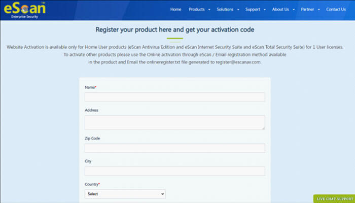The image size is (355, 203).
Task: Click the Address textarea resize handle
Action: point(263,128)
